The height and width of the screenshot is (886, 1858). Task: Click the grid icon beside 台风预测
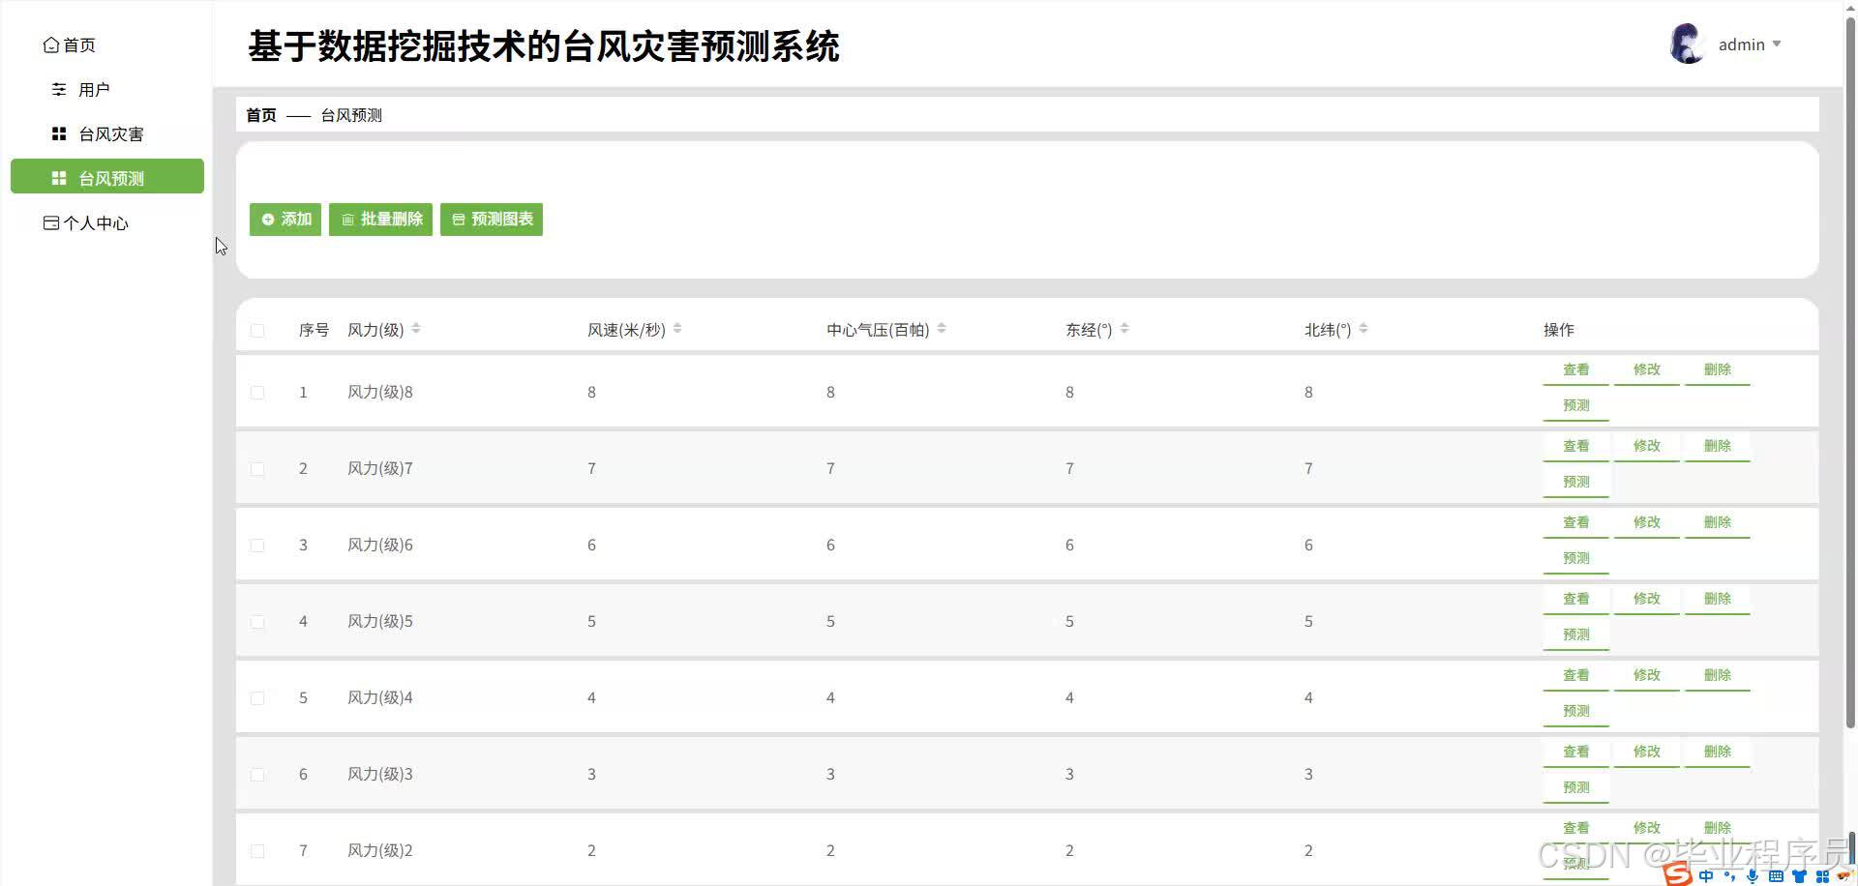59,178
